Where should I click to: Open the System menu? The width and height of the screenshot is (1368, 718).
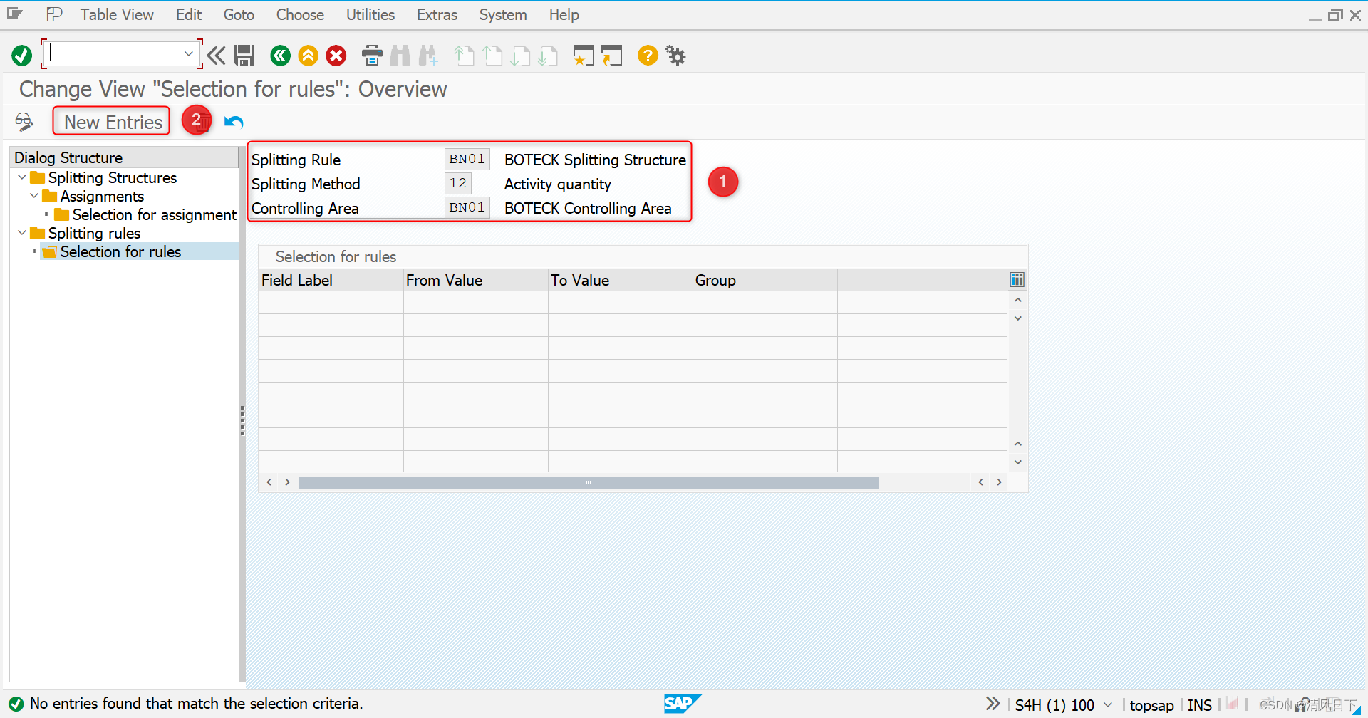503,14
